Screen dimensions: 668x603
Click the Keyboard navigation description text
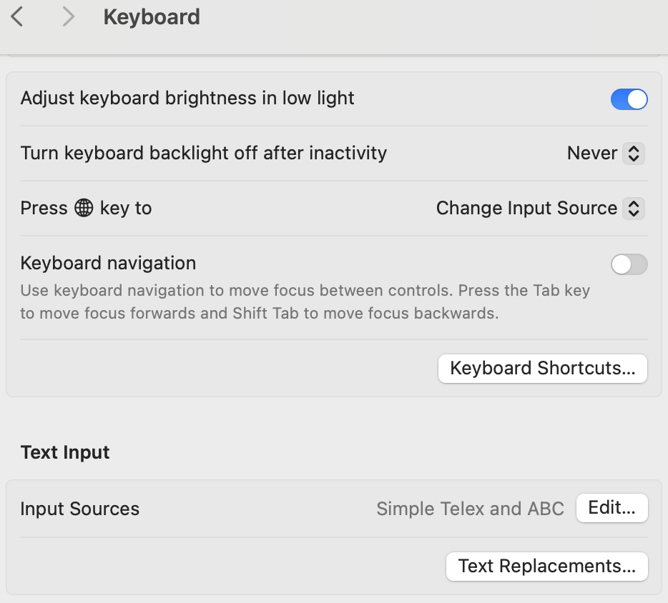tap(305, 301)
